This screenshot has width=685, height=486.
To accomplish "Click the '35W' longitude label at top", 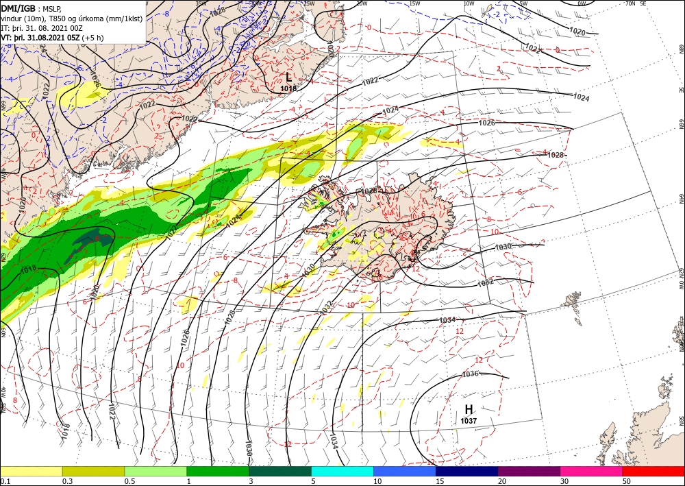I will click(x=201, y=3).
